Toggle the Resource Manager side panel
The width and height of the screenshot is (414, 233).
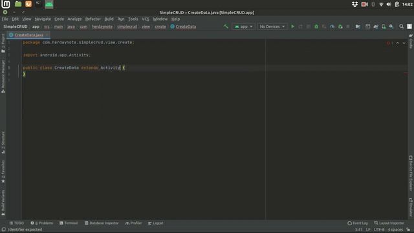click(3, 76)
